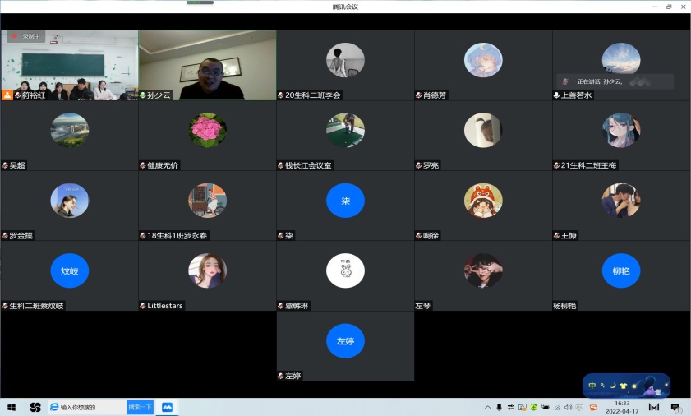Click the Windows Start button
This screenshot has width=691, height=416.
(x=12, y=407)
